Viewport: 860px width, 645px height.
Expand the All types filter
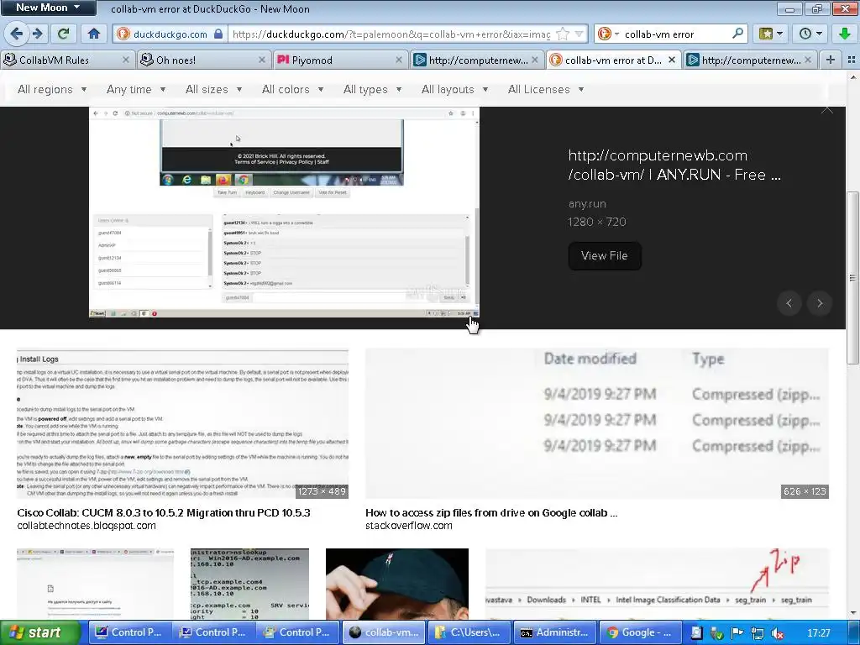point(372,89)
